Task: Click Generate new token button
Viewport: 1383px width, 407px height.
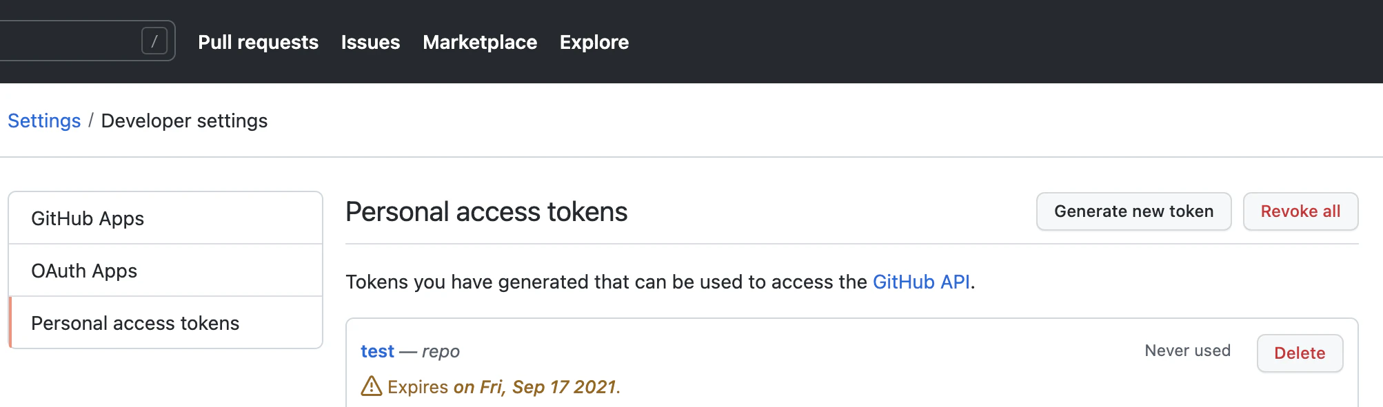Action: [1133, 211]
